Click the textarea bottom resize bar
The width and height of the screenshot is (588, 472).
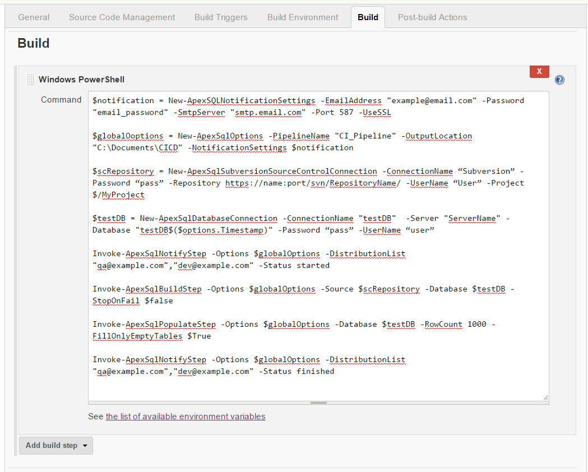318,402
